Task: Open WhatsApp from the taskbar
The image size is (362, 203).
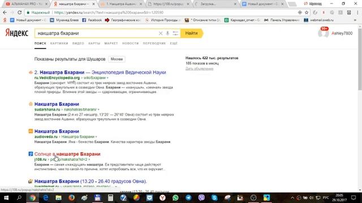Action: pos(175,198)
